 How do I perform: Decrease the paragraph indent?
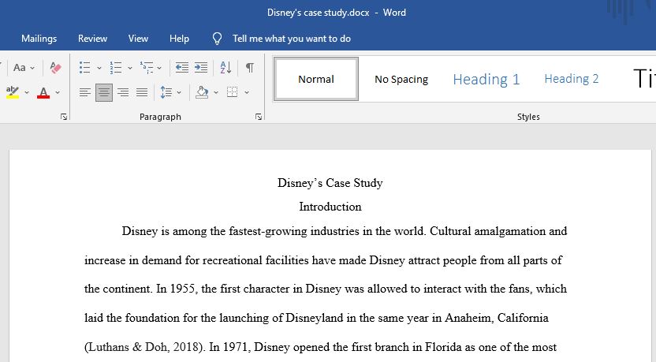point(182,67)
